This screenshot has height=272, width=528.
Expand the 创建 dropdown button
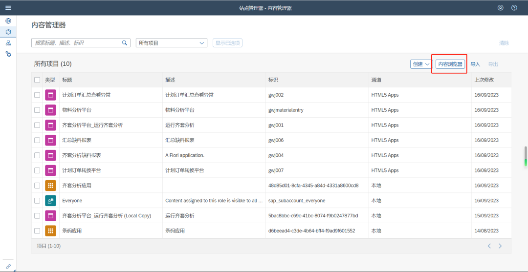(421, 64)
